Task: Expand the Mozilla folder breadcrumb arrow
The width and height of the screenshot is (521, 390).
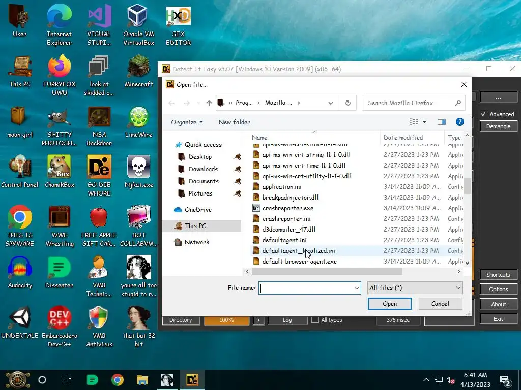Action: coord(299,103)
